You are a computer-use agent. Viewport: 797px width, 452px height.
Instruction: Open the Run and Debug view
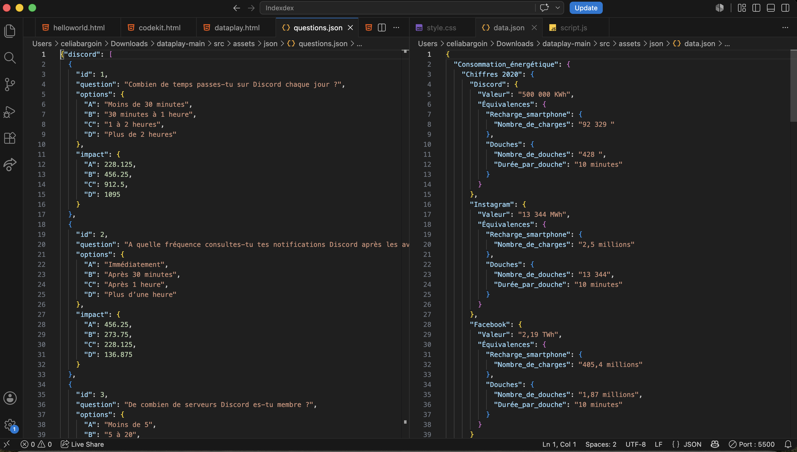click(x=10, y=111)
